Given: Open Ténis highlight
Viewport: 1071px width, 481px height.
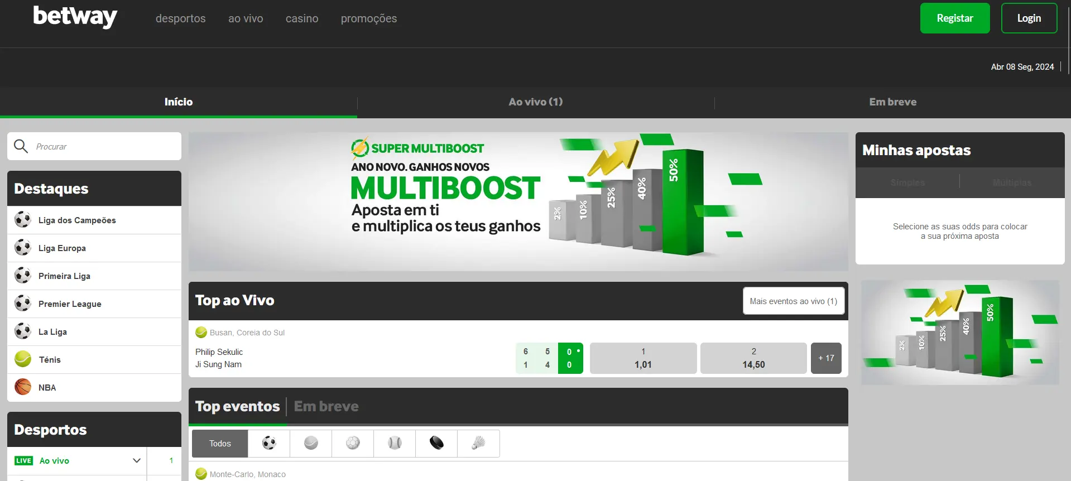Looking at the screenshot, I should pos(94,359).
